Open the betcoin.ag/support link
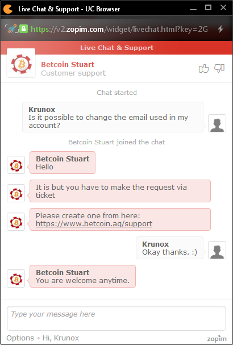Viewport: 233px width, 345px height. (x=94, y=223)
